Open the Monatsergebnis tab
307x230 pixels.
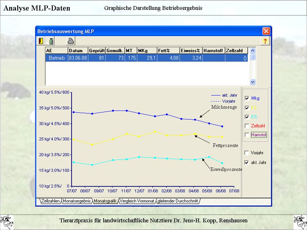click(76, 201)
